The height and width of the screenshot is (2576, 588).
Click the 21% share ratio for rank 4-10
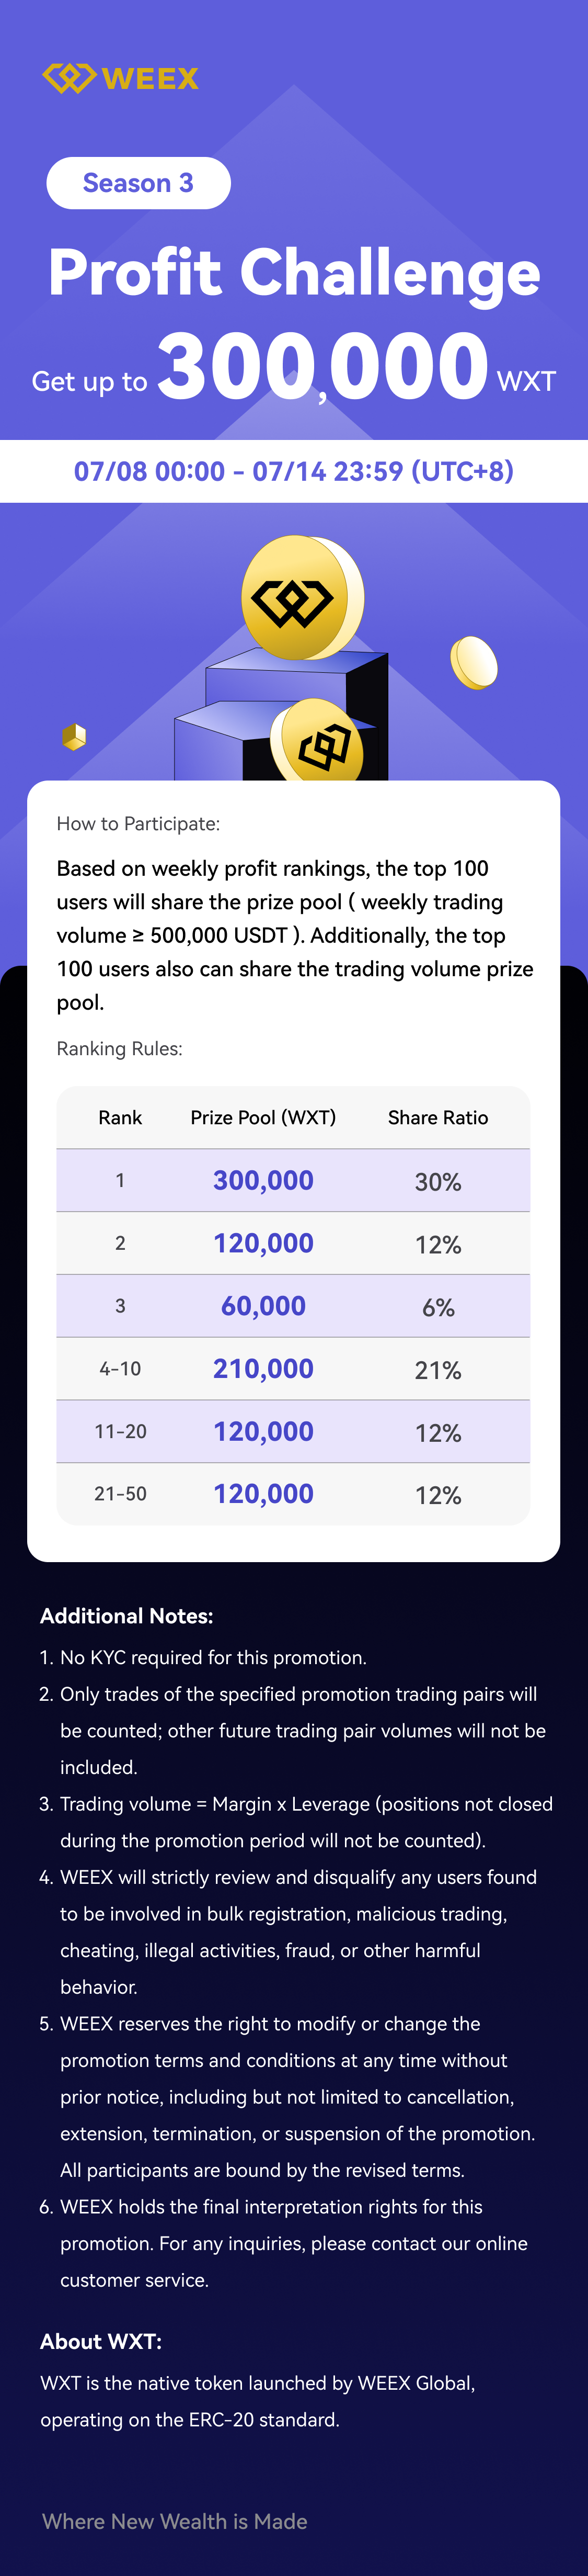coord(437,1370)
